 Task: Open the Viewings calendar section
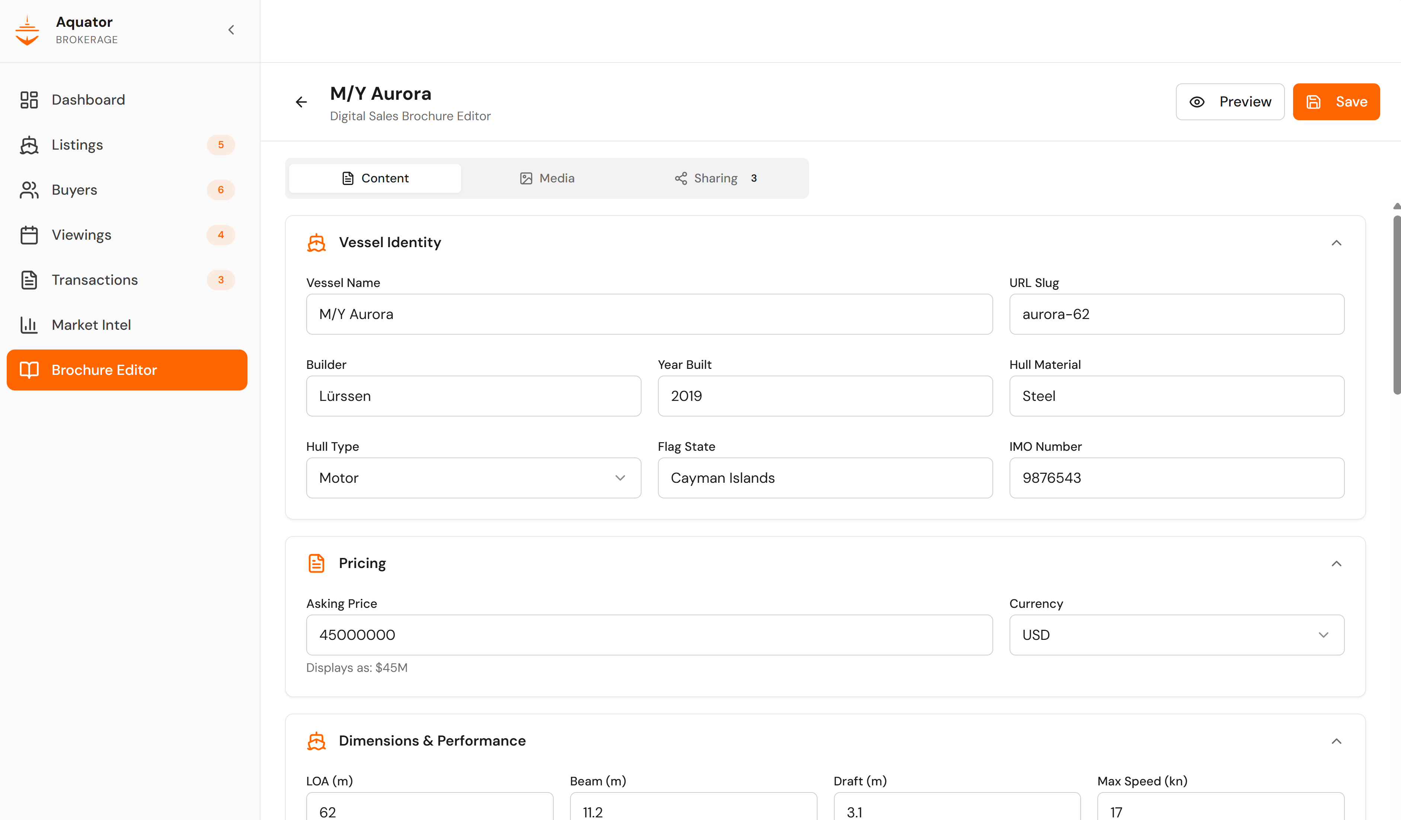pyautogui.click(x=81, y=234)
